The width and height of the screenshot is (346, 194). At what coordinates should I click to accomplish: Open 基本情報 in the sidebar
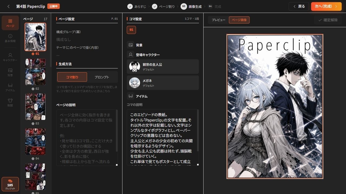coord(10,38)
